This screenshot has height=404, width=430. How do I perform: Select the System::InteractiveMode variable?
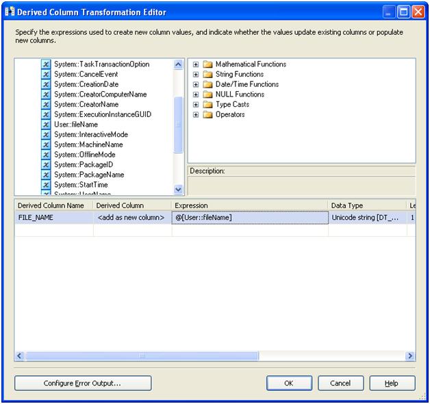click(x=91, y=135)
